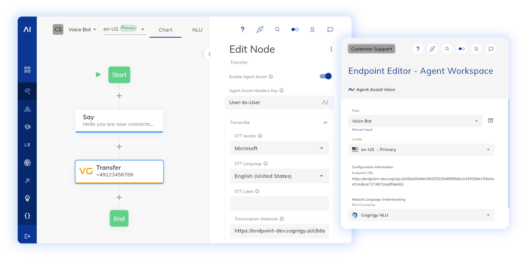Click the empty STT Label field
525x260 pixels.
tap(279, 204)
